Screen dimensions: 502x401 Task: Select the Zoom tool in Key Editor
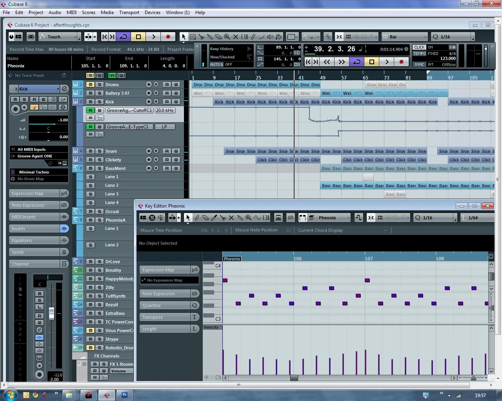[x=249, y=218]
